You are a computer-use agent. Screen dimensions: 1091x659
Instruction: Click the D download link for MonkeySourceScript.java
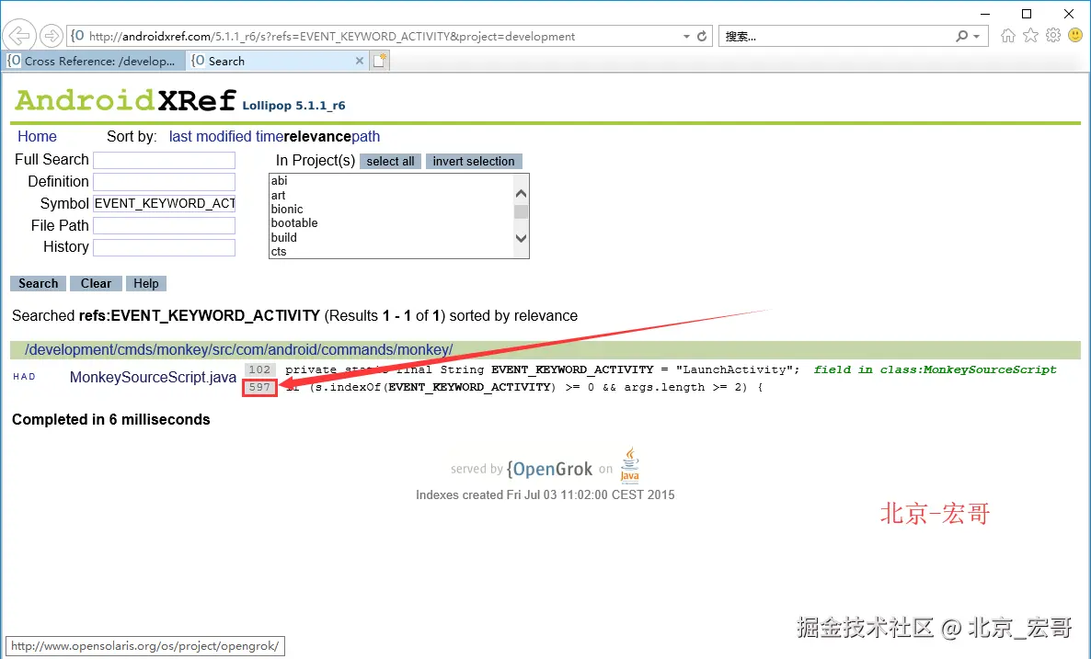pyautogui.click(x=32, y=377)
